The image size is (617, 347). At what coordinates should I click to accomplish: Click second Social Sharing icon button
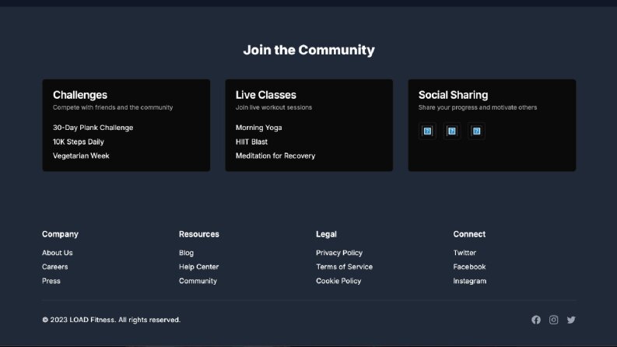(x=452, y=131)
